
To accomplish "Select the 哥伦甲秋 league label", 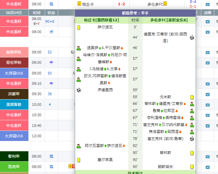I will [x=14, y=62].
